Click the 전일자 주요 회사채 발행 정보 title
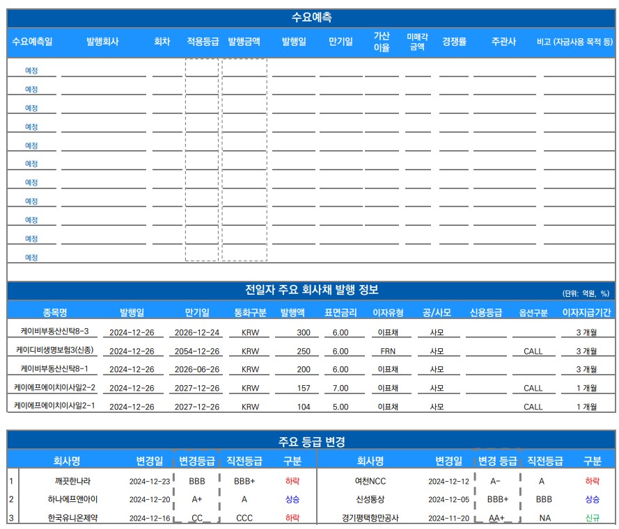This screenshot has height=529, width=619. click(x=311, y=290)
